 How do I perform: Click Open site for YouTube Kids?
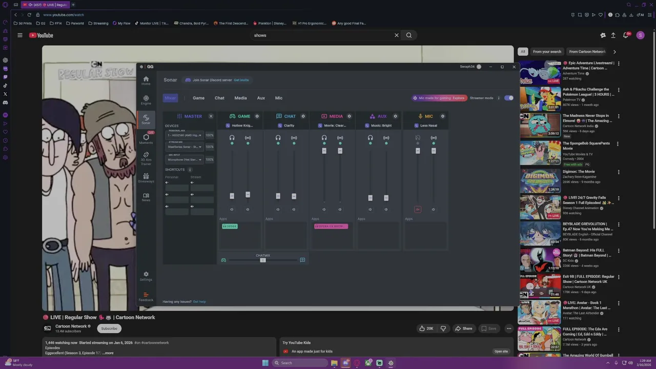(x=501, y=352)
